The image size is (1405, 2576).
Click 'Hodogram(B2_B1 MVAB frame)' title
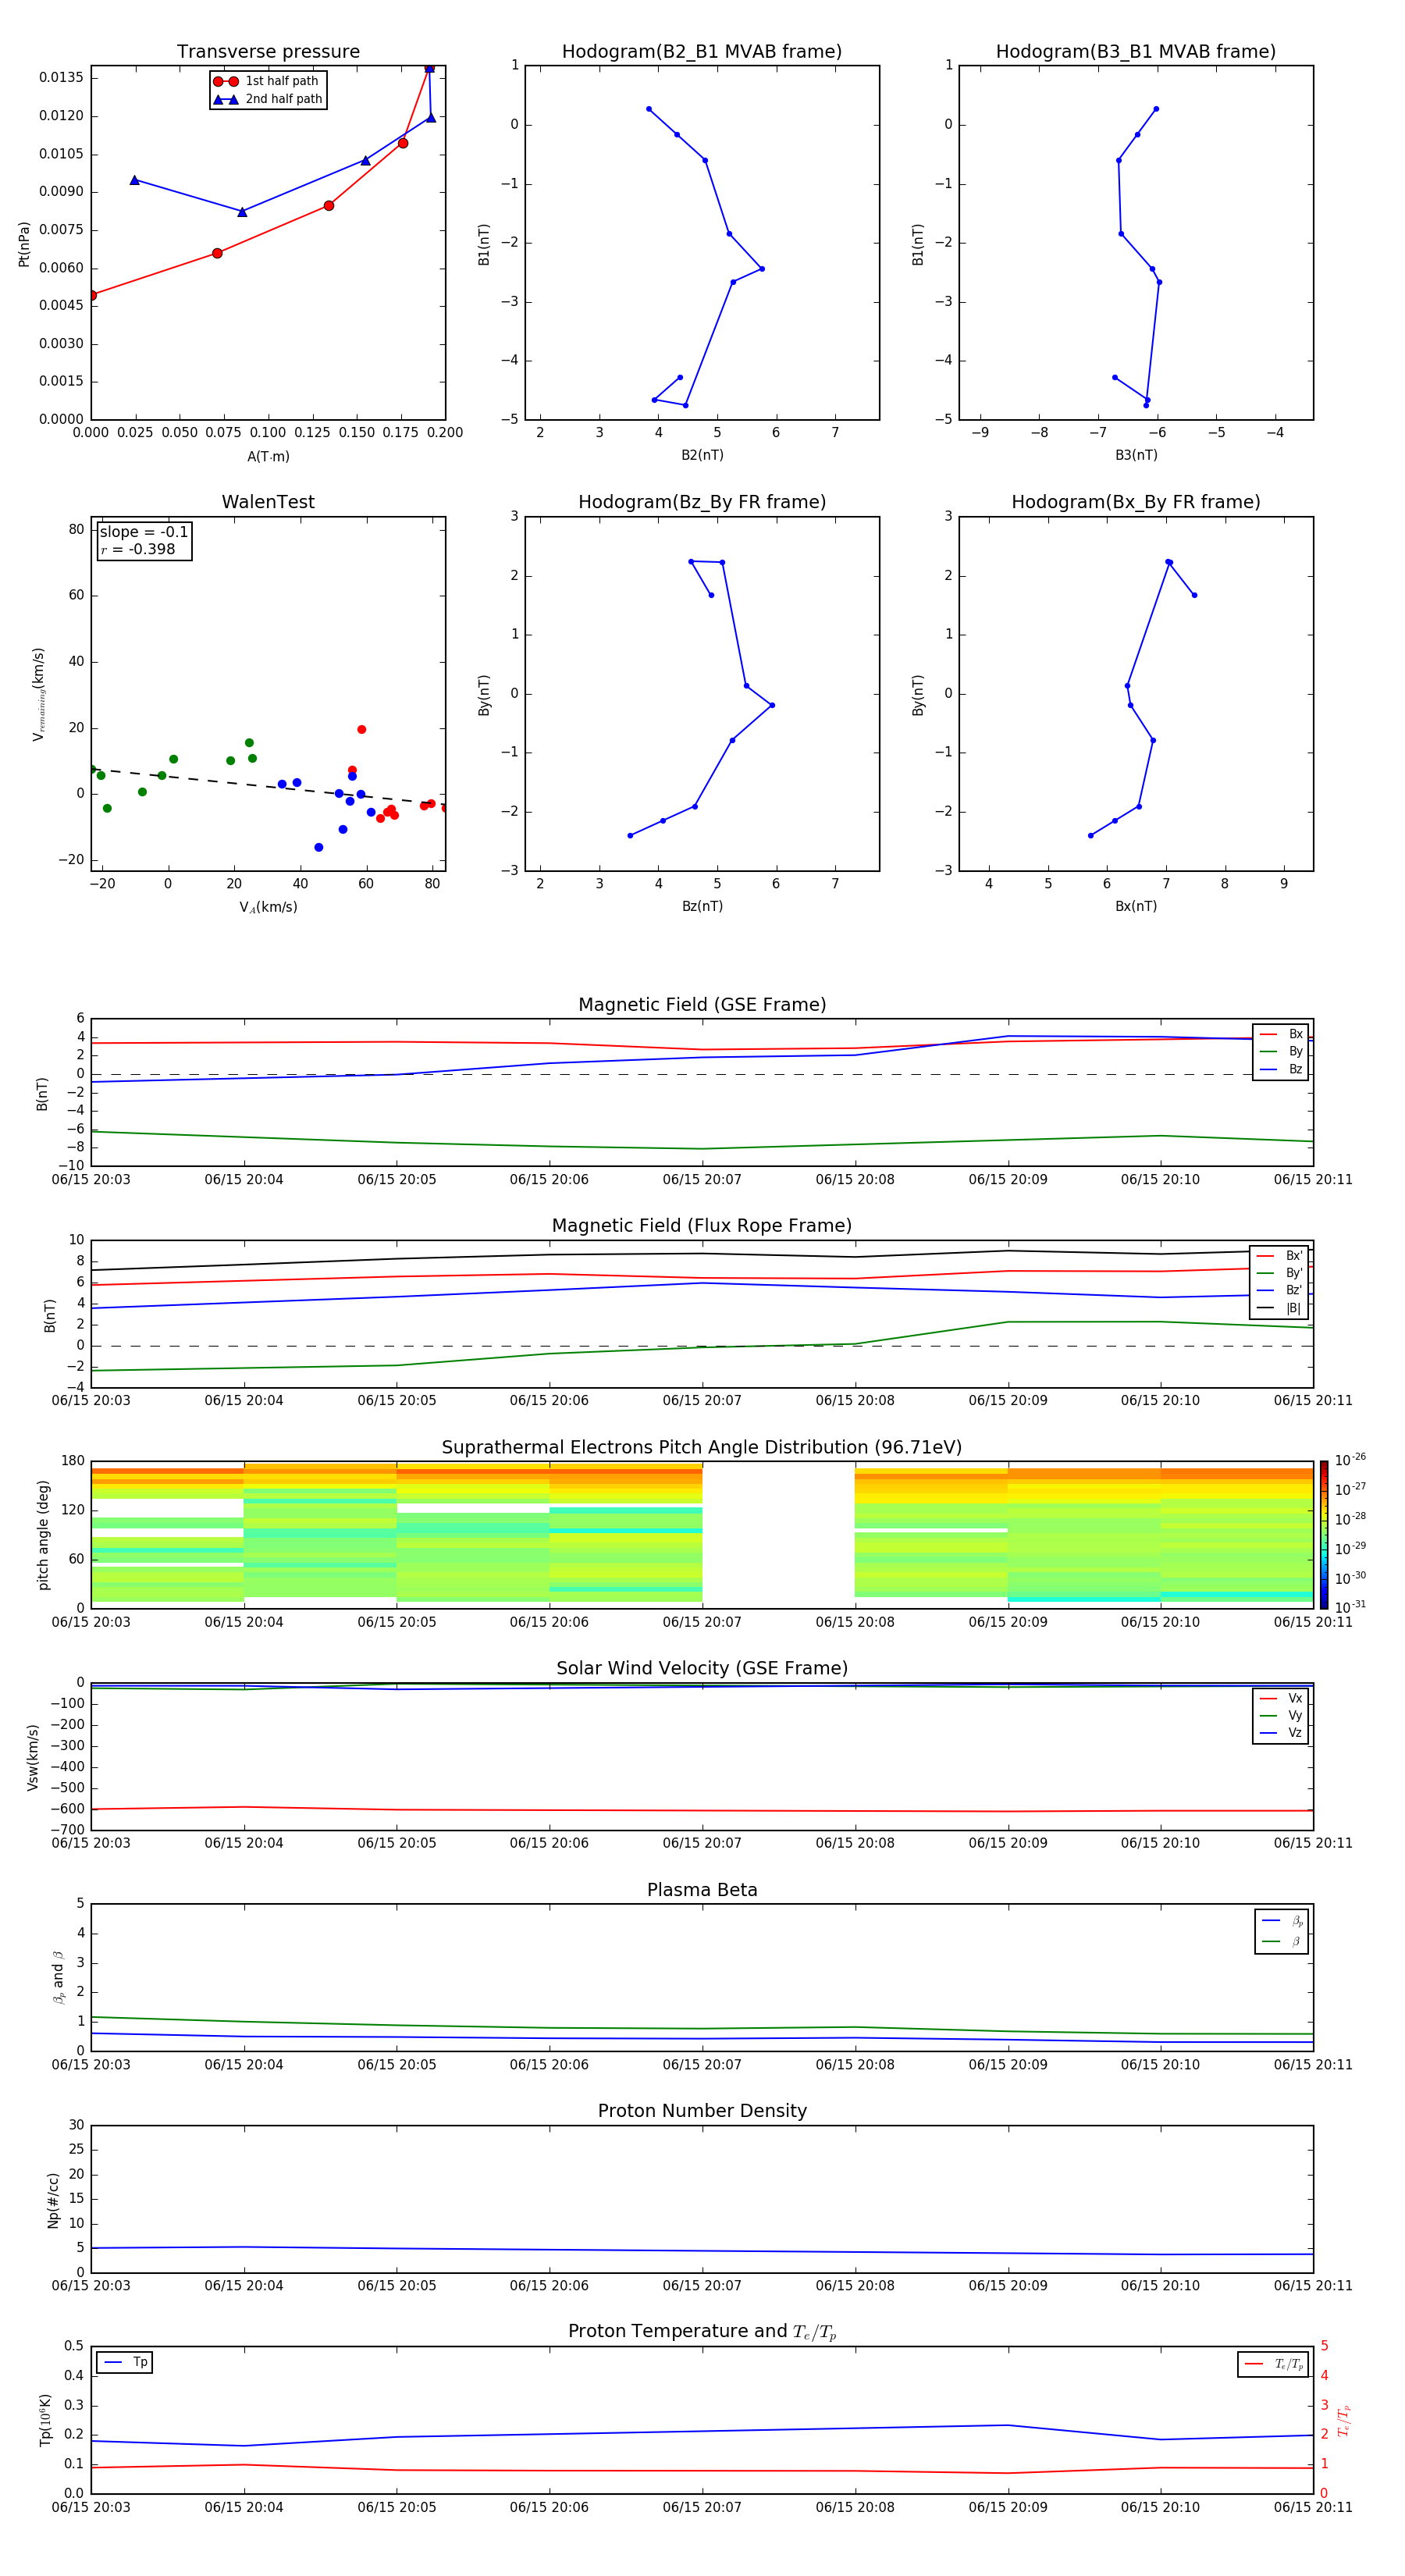coord(702,52)
